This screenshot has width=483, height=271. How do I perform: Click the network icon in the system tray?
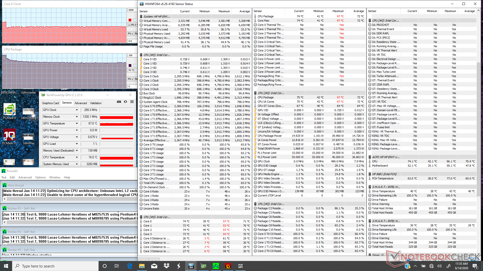coord(431,266)
